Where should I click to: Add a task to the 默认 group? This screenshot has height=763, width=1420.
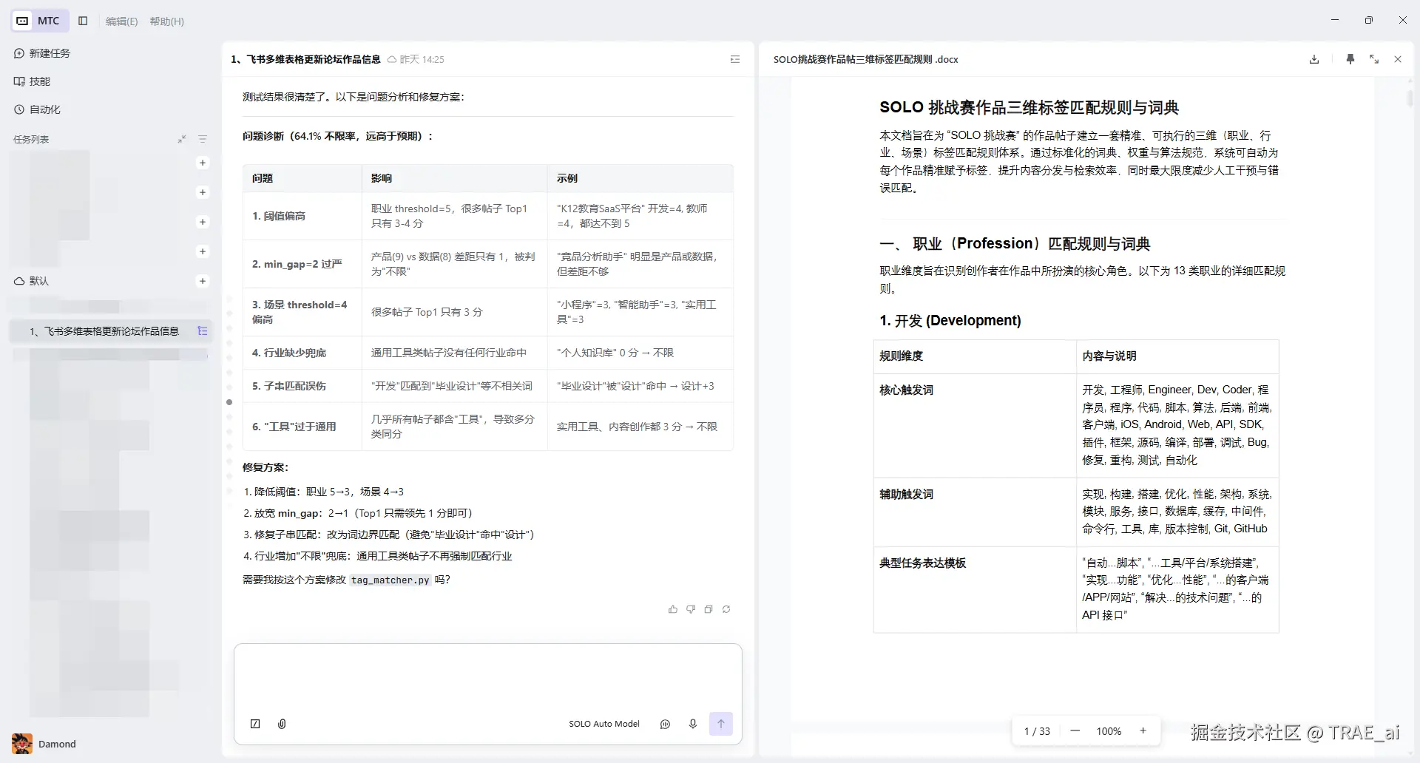(203, 281)
